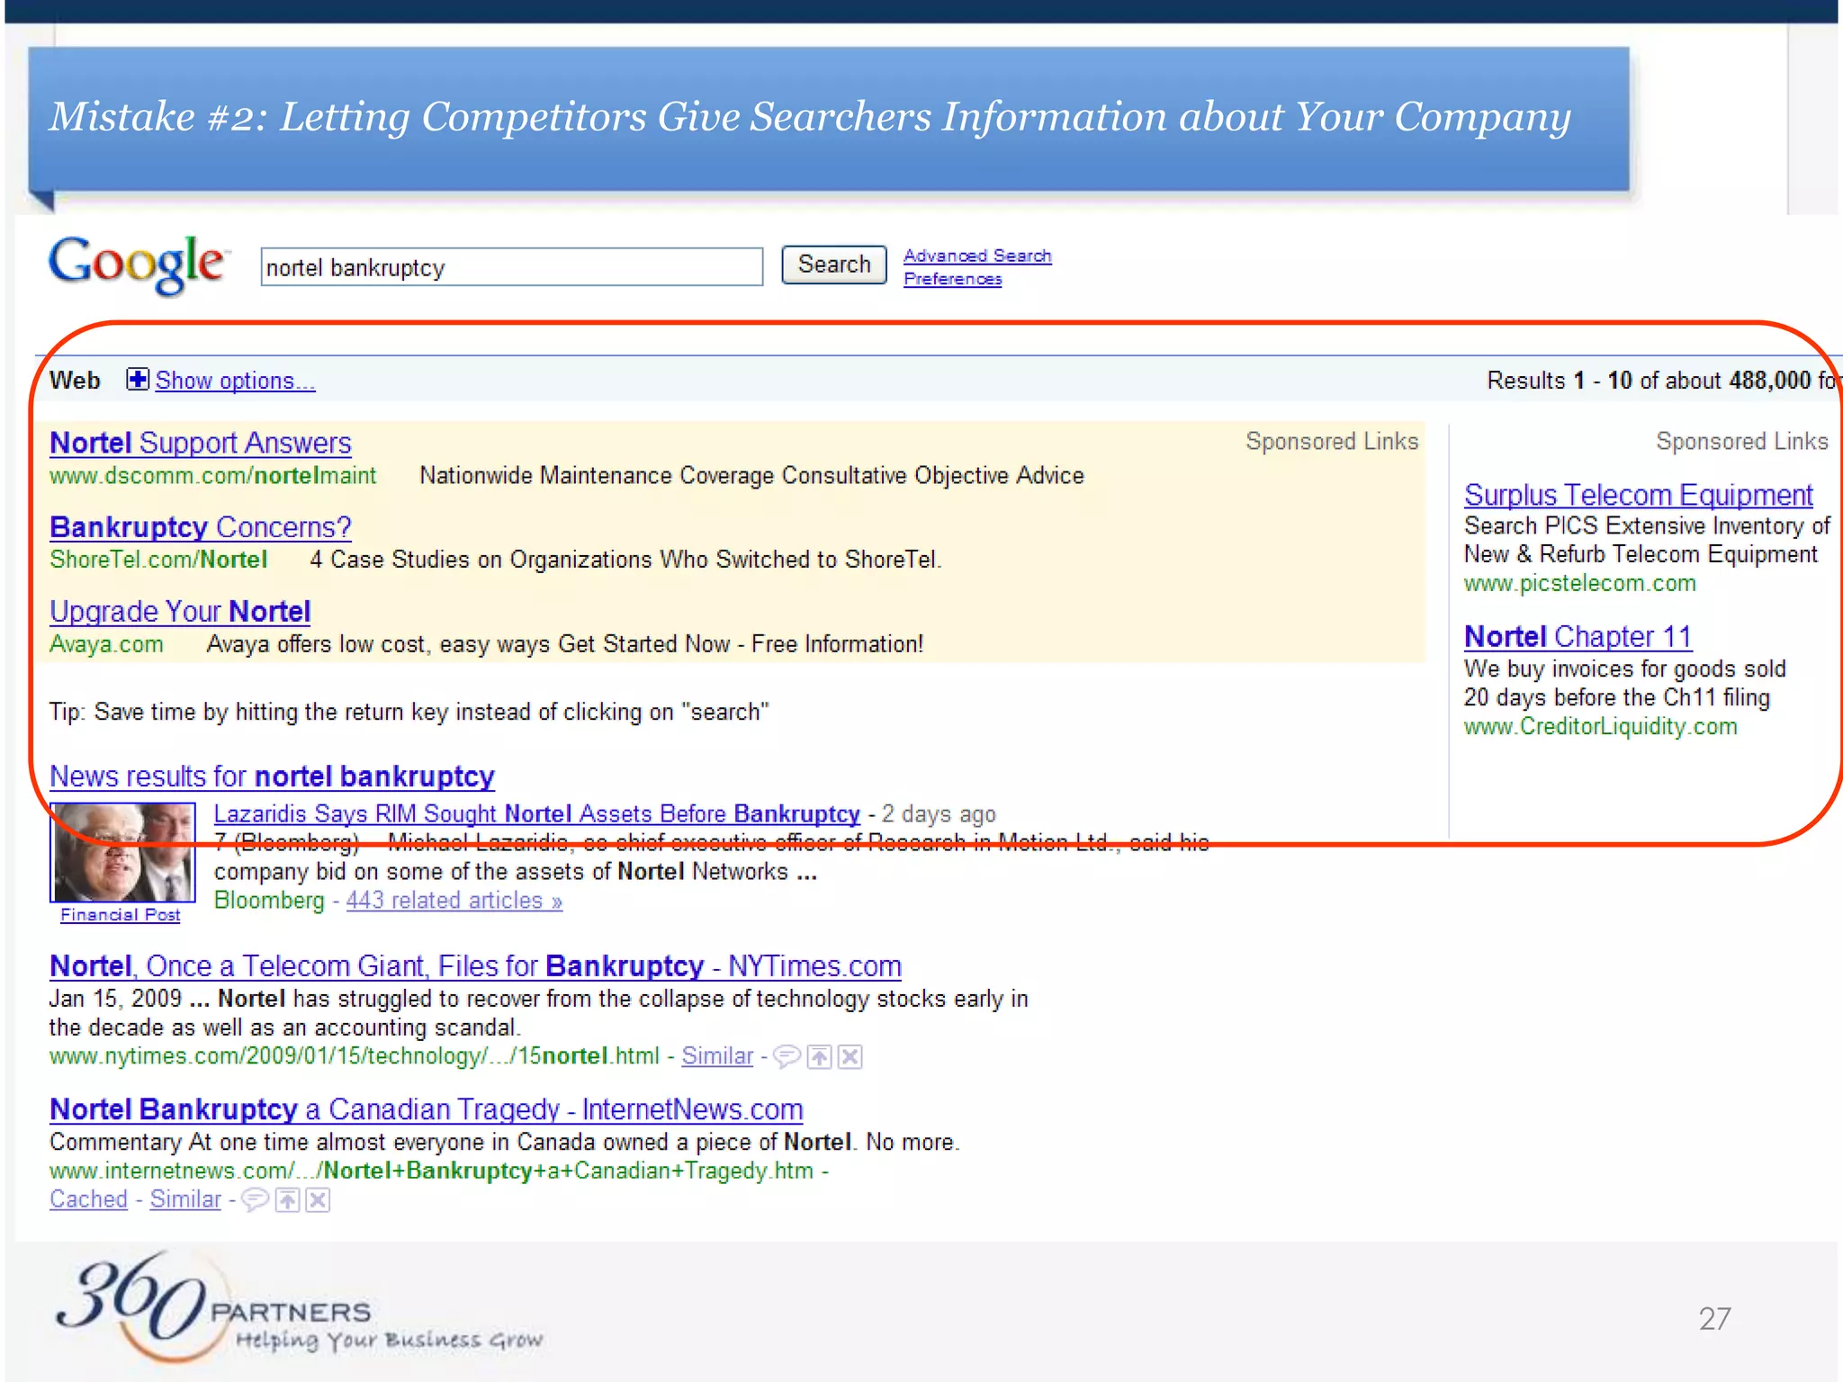
Task: Open the Preferences link
Action: (x=952, y=279)
